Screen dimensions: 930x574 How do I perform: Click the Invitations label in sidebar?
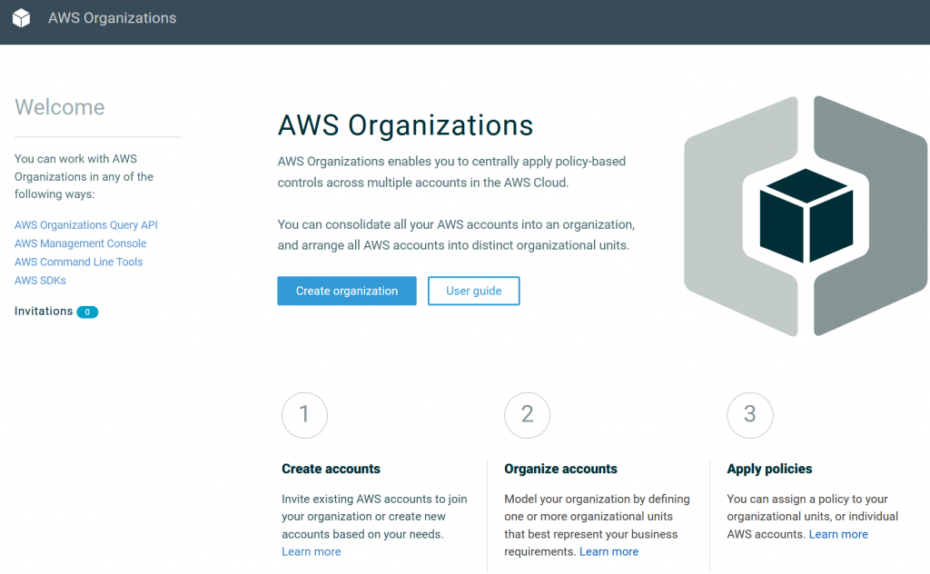pos(44,312)
